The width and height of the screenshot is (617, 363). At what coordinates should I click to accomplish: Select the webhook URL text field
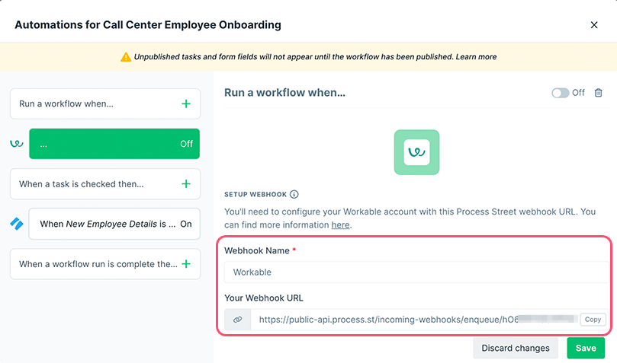coord(415,320)
